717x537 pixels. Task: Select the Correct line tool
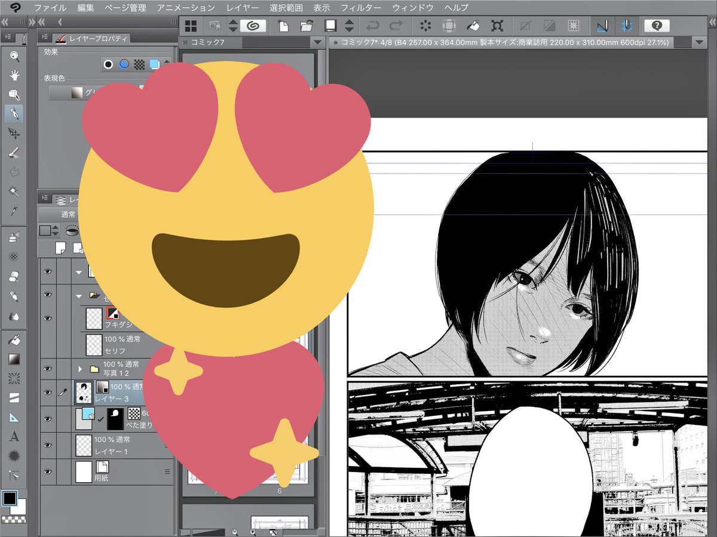[x=14, y=475]
